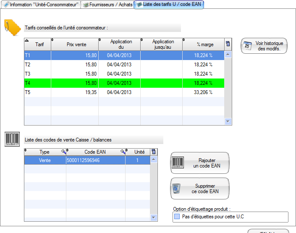Sort by Tarif column header
The image size is (296, 233).
click(x=39, y=45)
